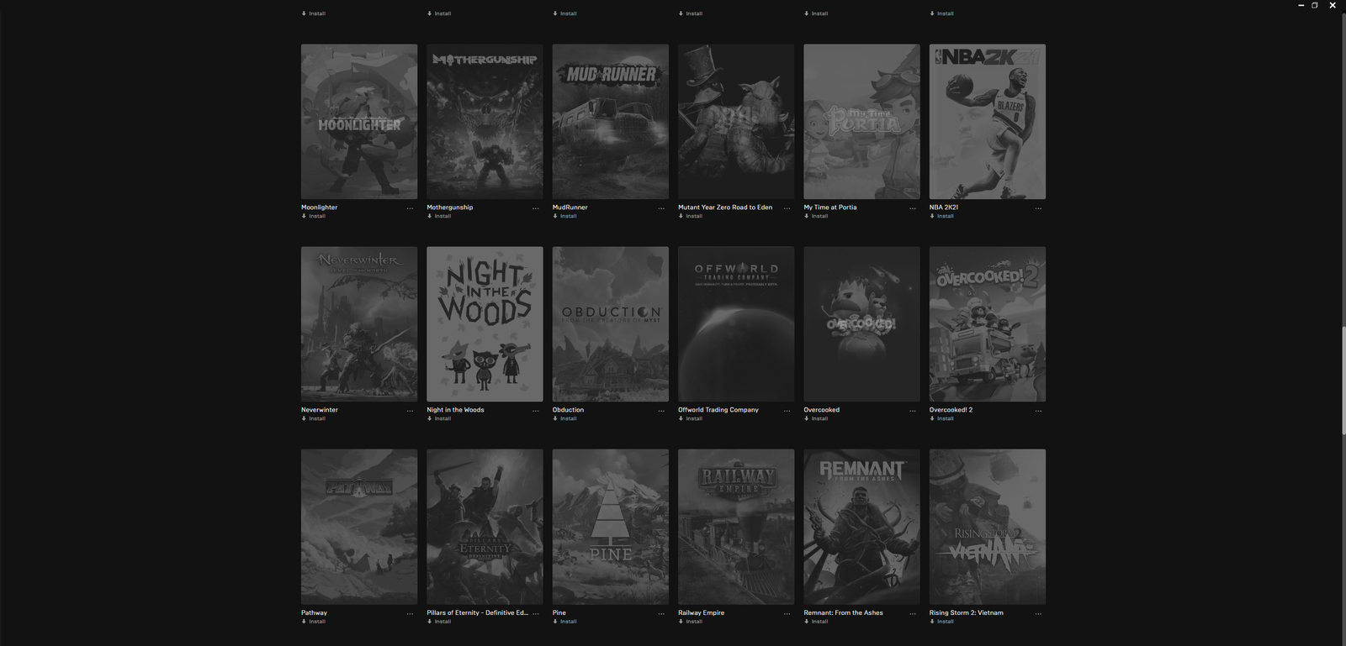Open Pillars of Eternity cover art

point(485,527)
